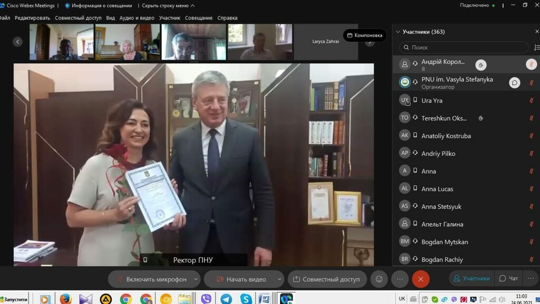540x304 pixels.
Task: Click the Совместный доступ share button
Action: [326, 279]
